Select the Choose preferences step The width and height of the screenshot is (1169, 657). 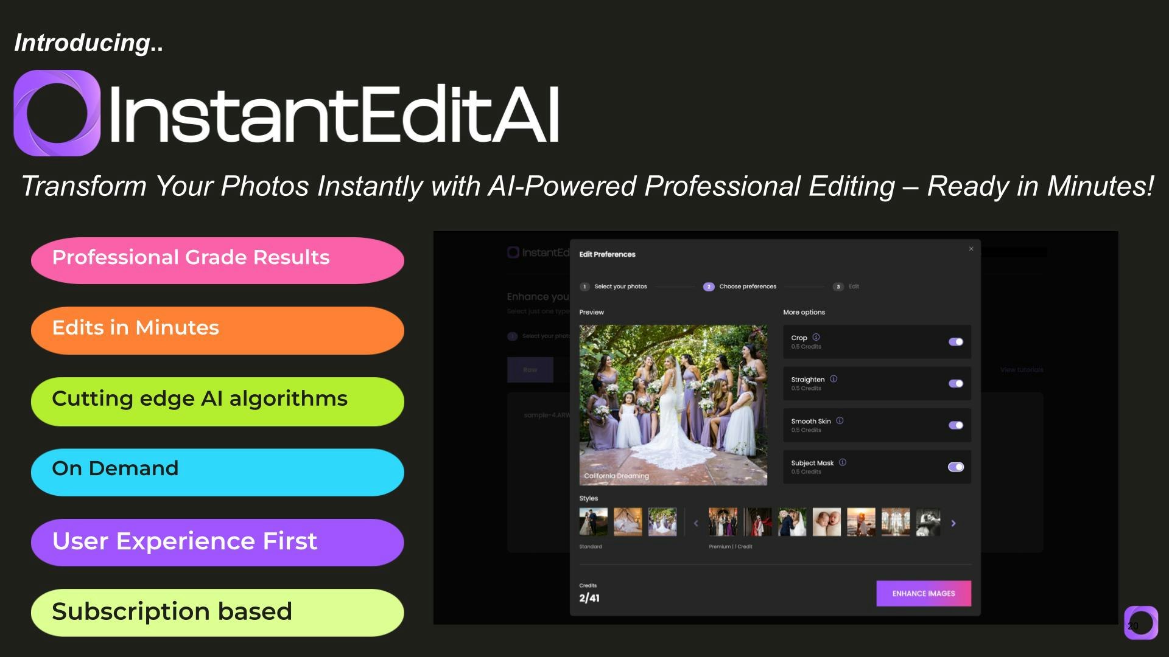[747, 287]
